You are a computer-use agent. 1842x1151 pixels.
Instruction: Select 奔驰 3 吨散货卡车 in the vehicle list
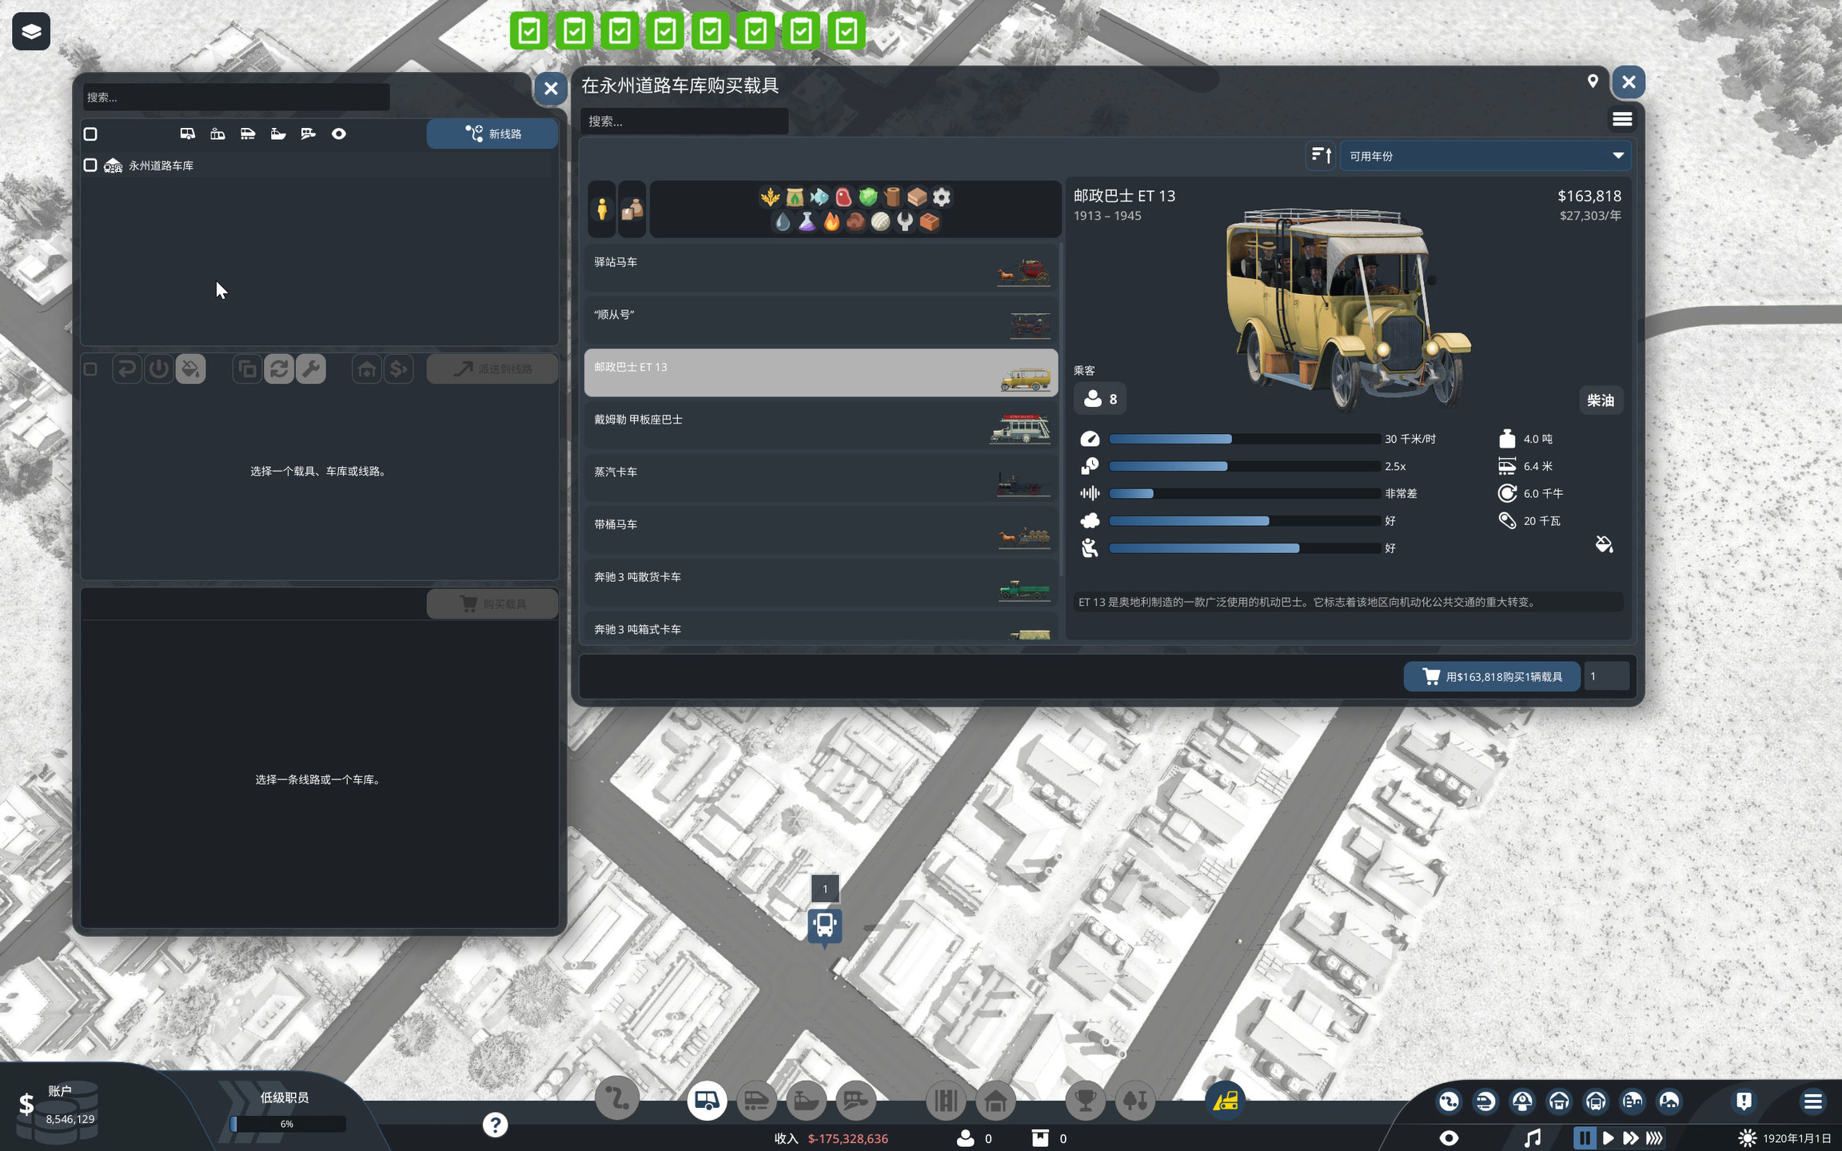pyautogui.click(x=821, y=583)
